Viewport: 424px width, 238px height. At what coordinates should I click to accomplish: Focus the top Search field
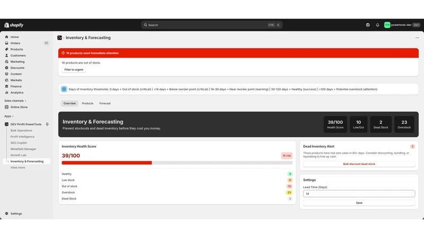click(x=211, y=25)
